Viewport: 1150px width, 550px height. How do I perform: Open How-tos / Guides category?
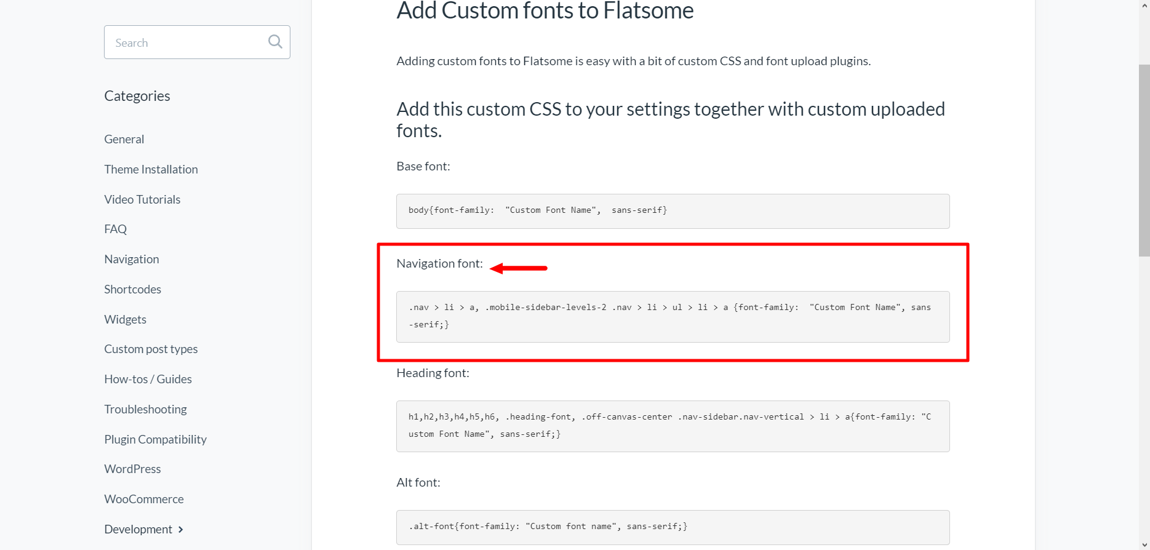tap(148, 379)
